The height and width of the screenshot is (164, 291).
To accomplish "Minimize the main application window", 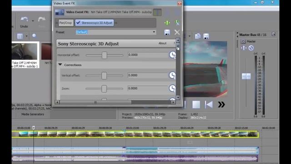I will [x=256, y=2].
